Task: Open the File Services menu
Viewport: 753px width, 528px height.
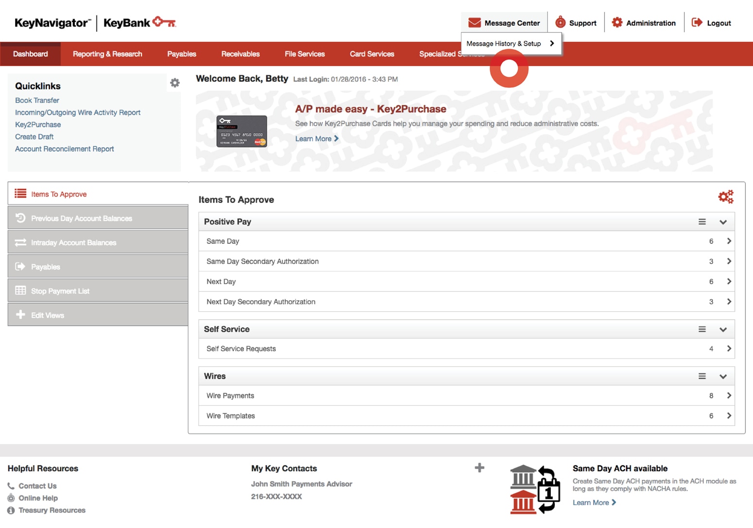Action: point(305,54)
